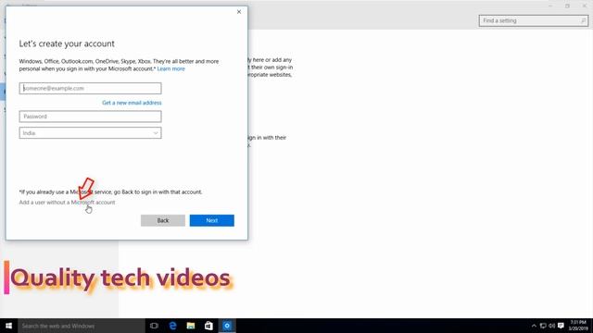The height and width of the screenshot is (333, 593).
Task: Open the Action Center notifications icon
Action: [561, 326]
